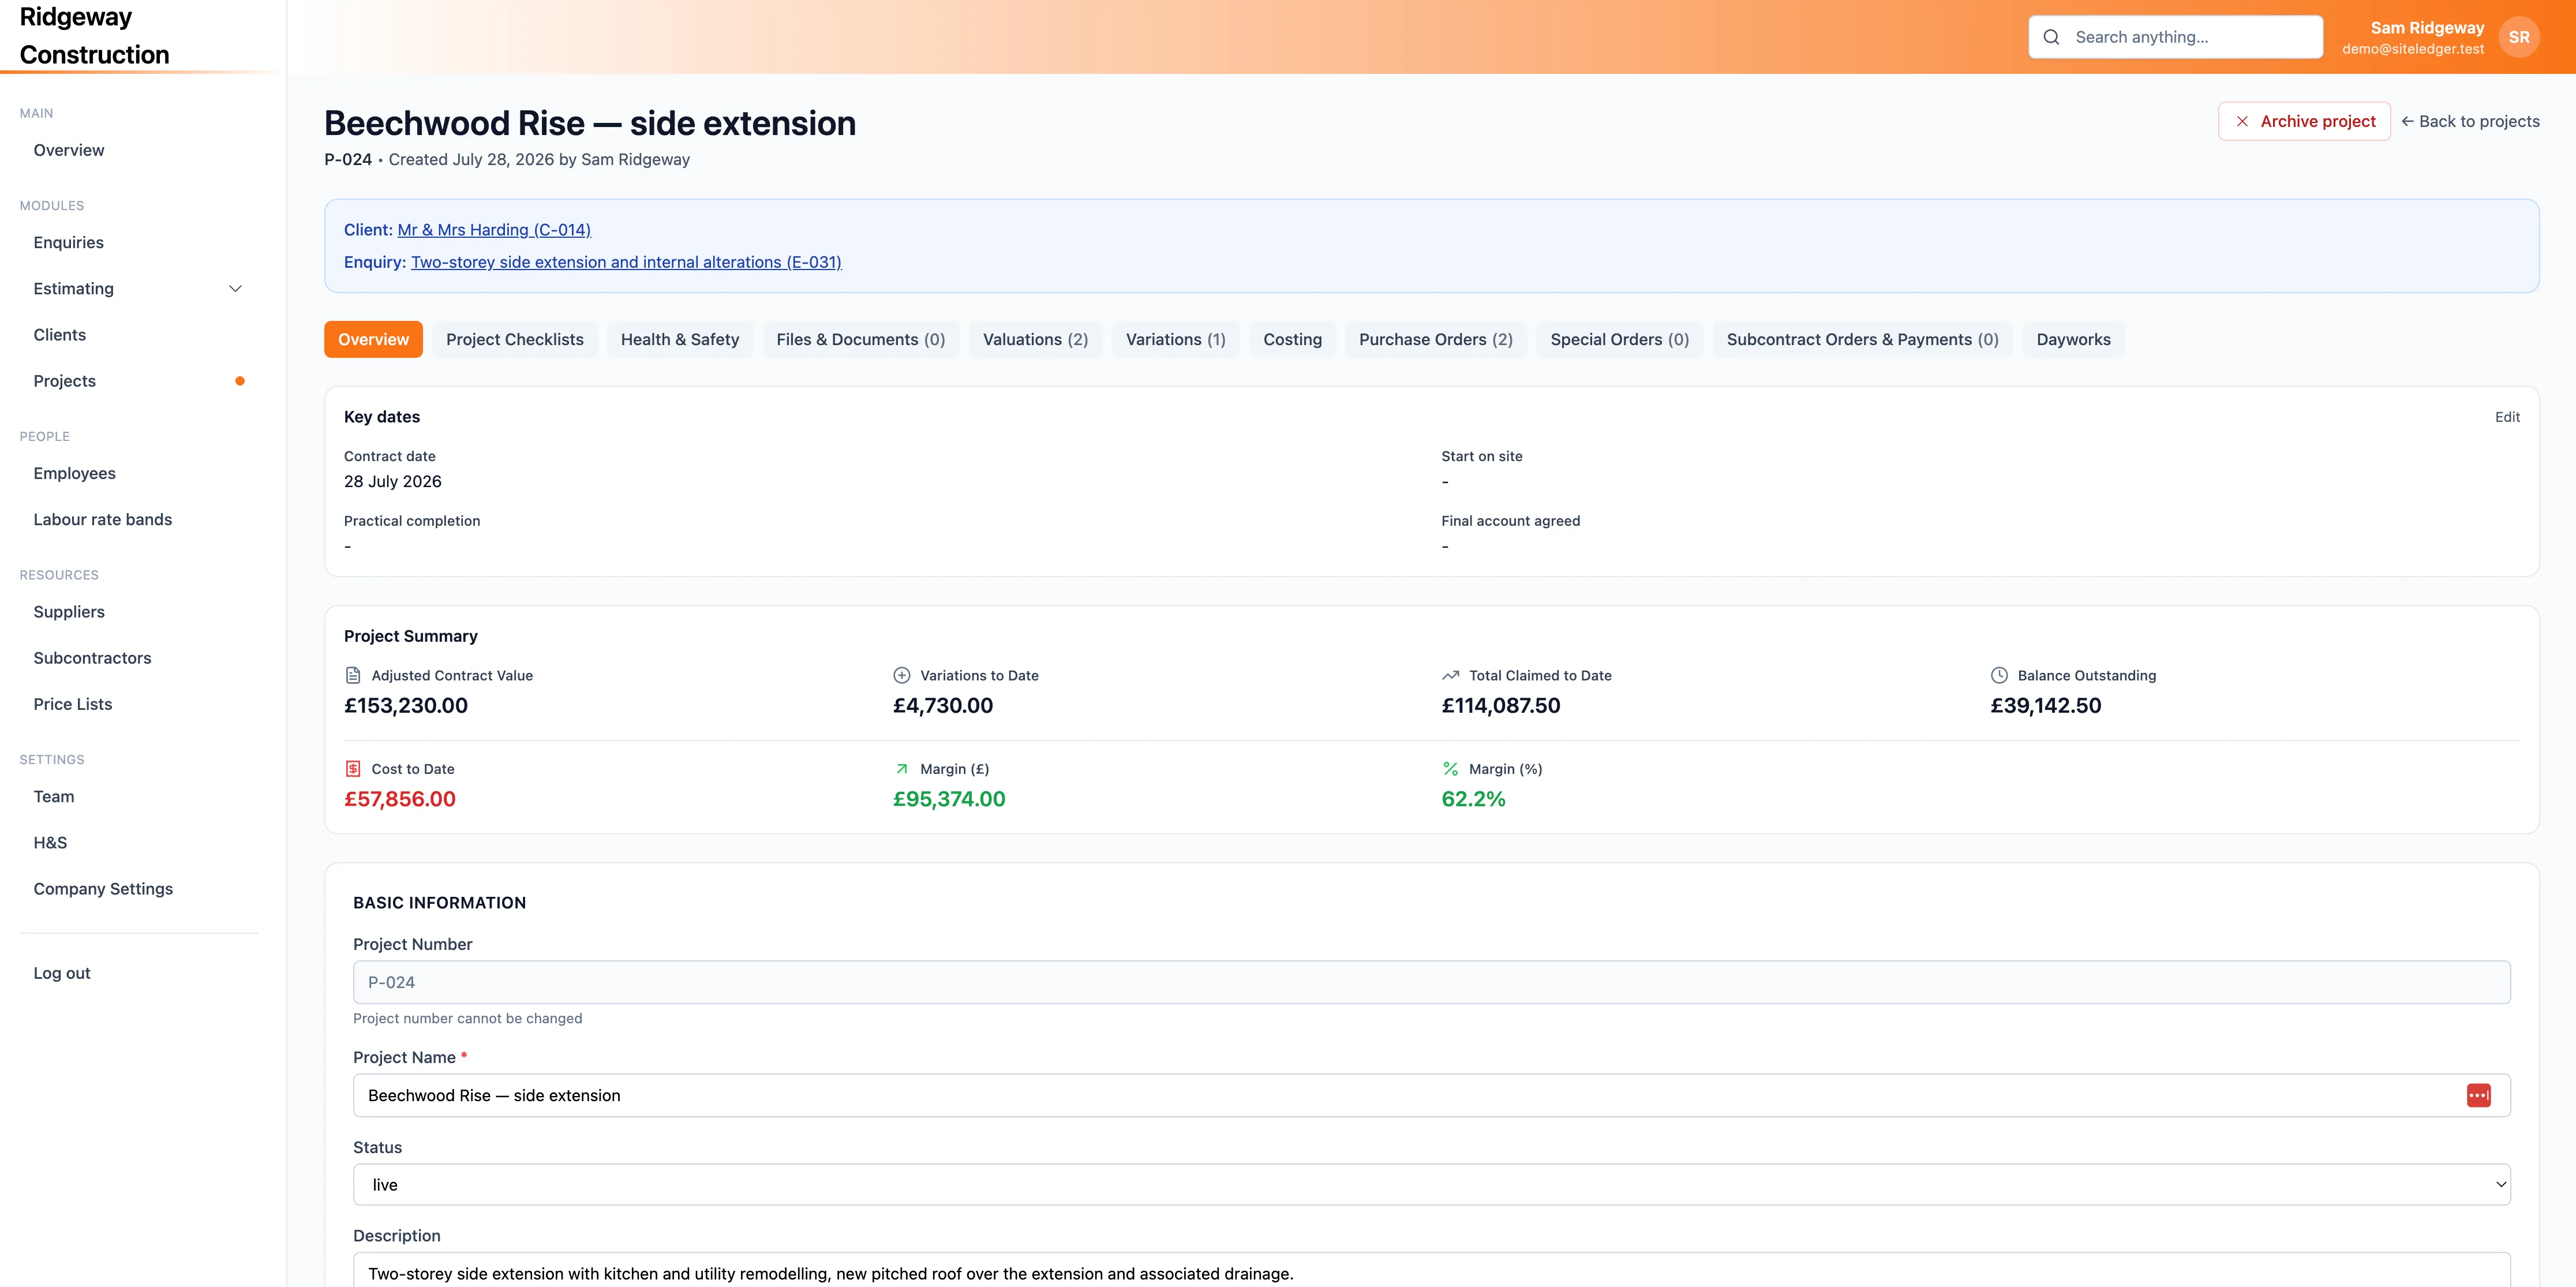Viewport: 2576px width, 1287px height.
Task: Click the Adjusted Contract Value document icon
Action: pyautogui.click(x=353, y=675)
